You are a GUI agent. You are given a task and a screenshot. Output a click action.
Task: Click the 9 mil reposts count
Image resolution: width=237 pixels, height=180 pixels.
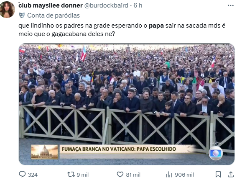[82, 175]
